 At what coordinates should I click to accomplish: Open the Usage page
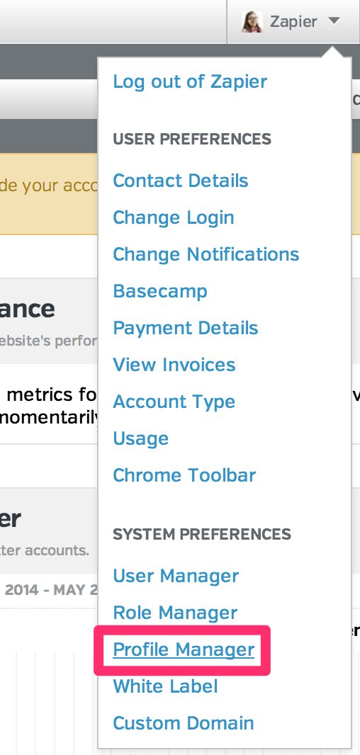(141, 438)
